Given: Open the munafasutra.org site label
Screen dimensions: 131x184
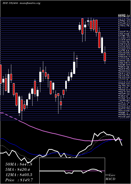Looking at the screenshot, I should (x=30, y=3).
